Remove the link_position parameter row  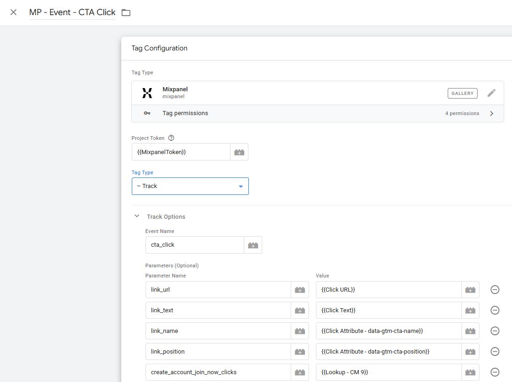495,351
